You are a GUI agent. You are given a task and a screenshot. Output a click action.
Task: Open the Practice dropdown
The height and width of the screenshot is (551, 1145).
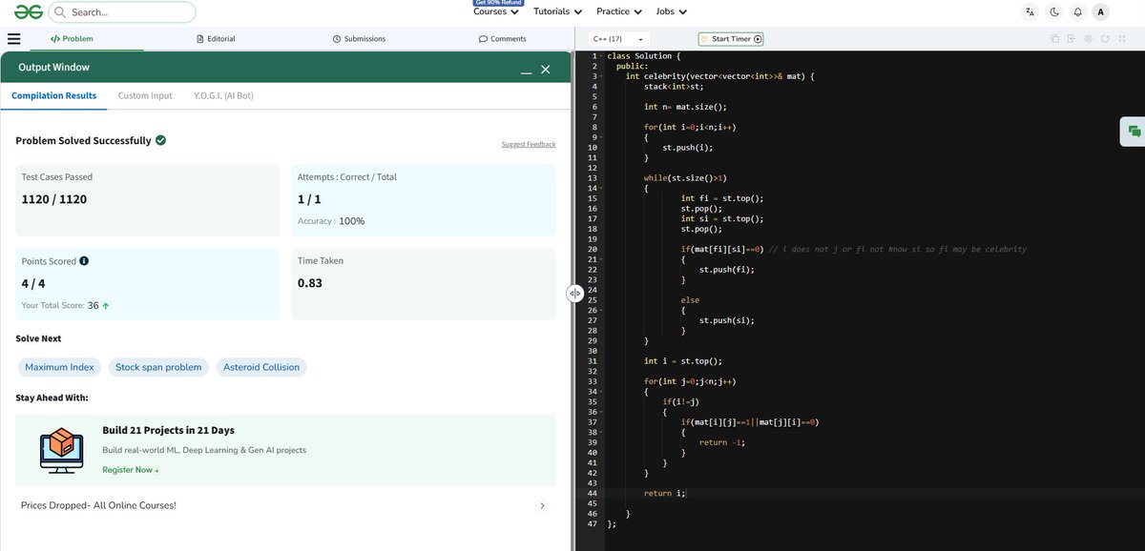[619, 11]
